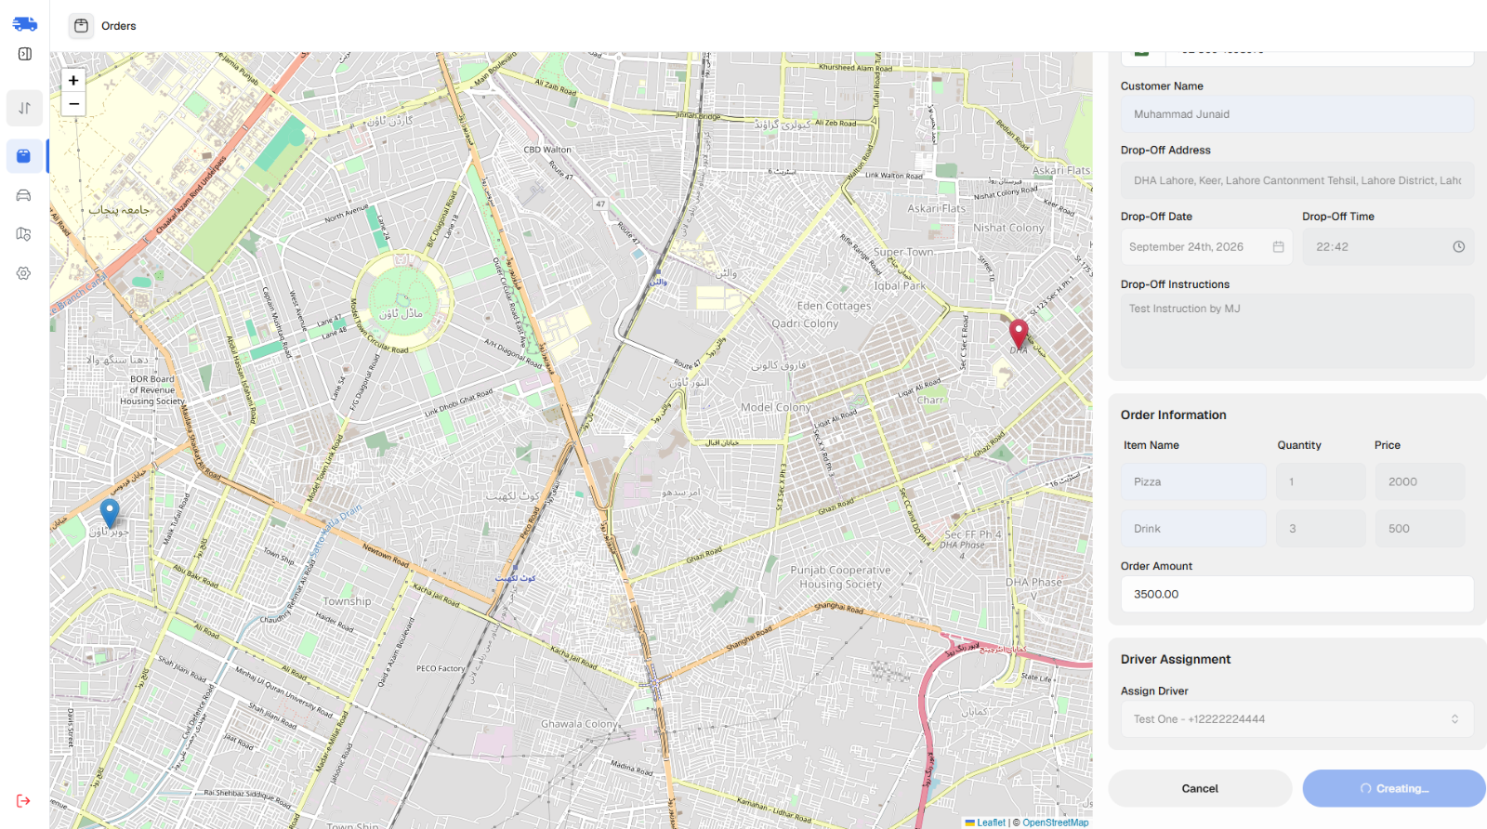Image resolution: width=1487 pixels, height=829 pixels.
Task: Click the Pizza price field showing 2000
Action: point(1420,482)
